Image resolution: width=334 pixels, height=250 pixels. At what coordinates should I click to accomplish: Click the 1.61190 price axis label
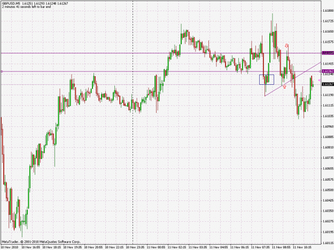tap(328, 95)
